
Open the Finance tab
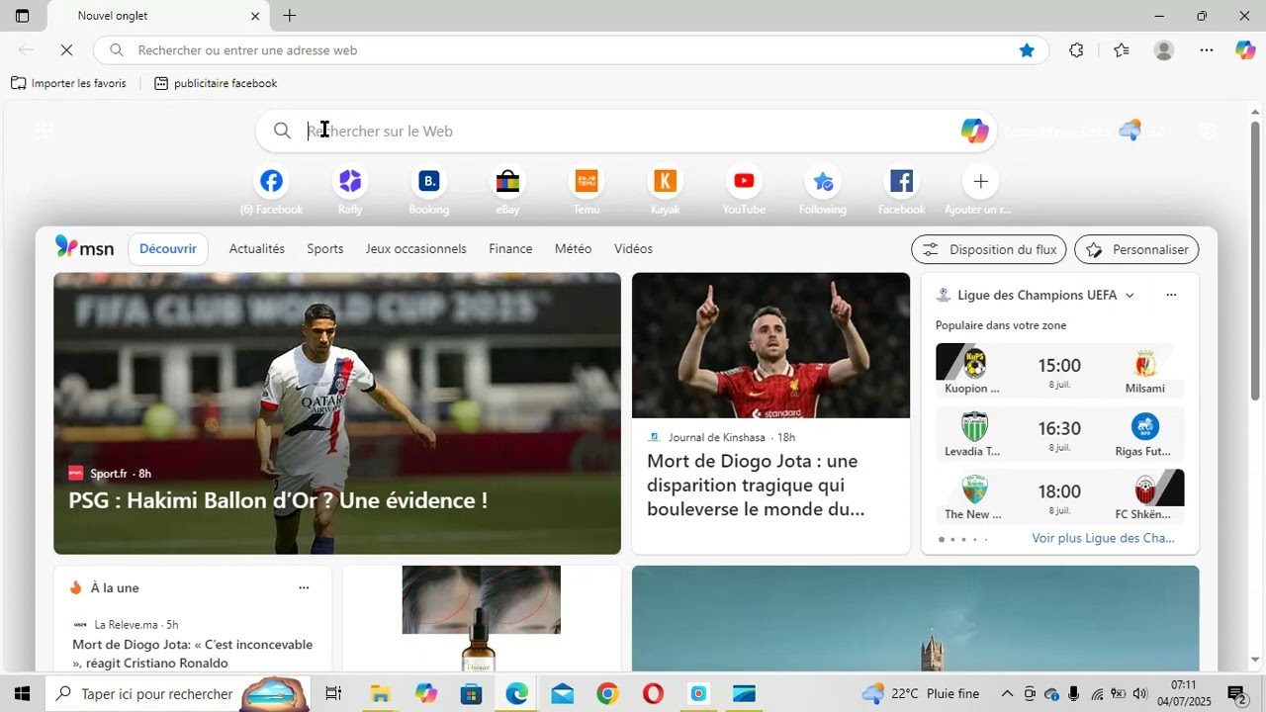[510, 249]
